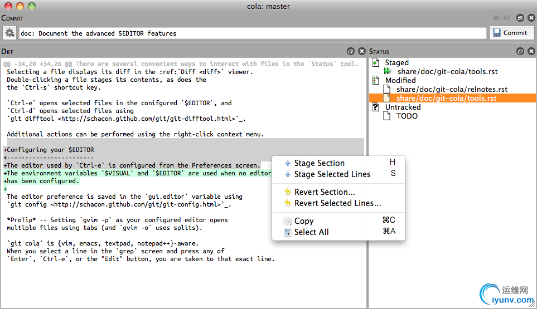Choose Stage Selected Lines menu entry
Viewport: 537px width, 309px height.
(332, 174)
